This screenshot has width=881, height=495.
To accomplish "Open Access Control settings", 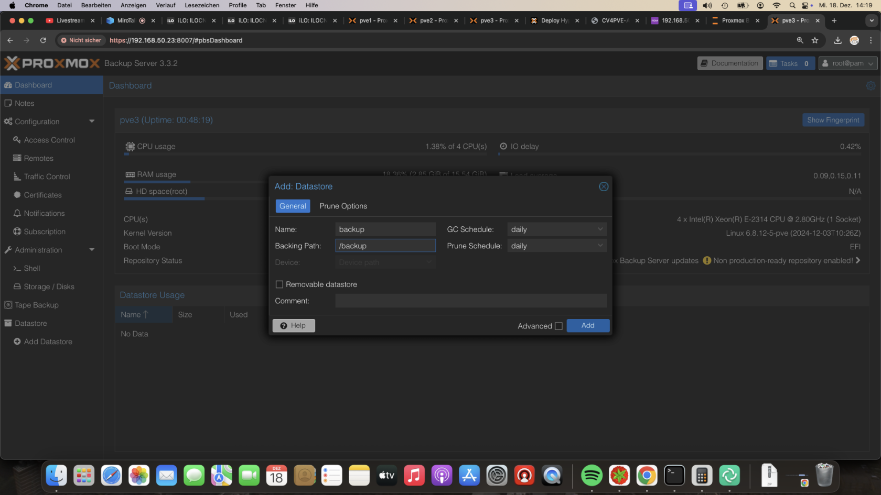I will point(51,140).
